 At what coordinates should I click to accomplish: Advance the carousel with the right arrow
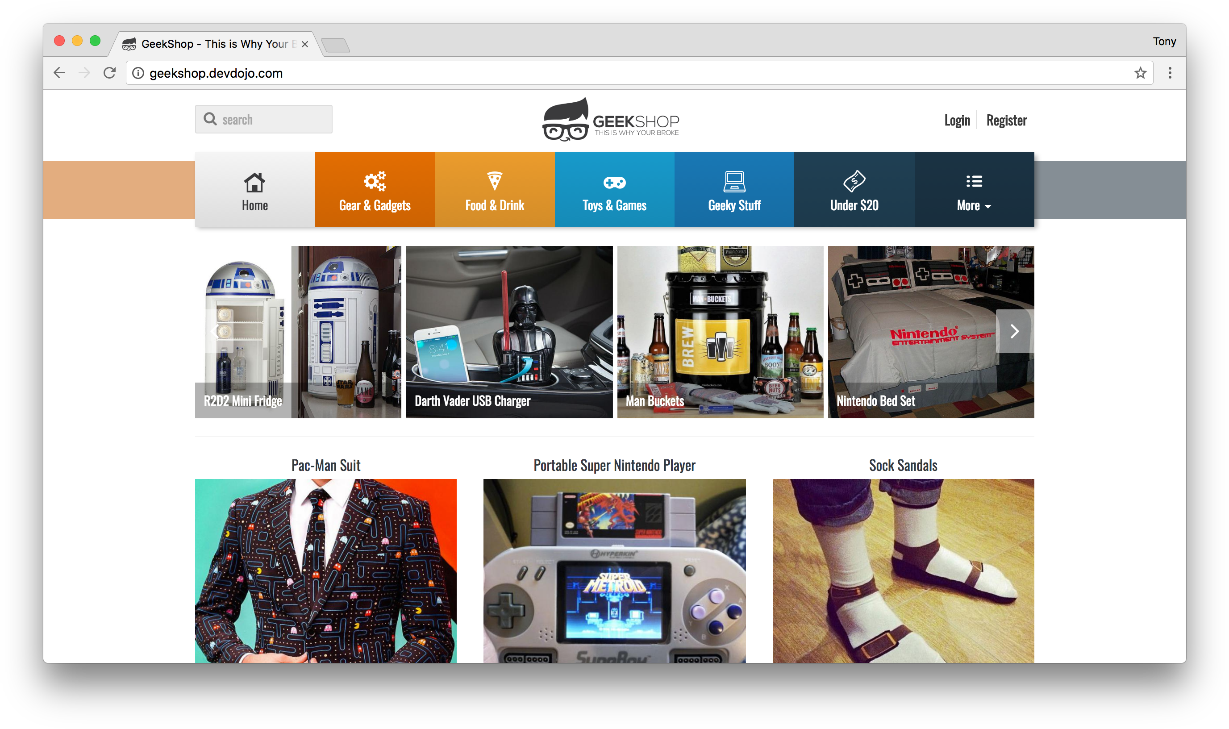(1015, 331)
